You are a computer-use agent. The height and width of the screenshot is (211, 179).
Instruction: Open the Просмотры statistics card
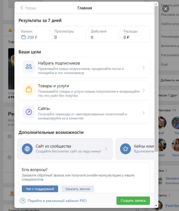tap(69, 34)
